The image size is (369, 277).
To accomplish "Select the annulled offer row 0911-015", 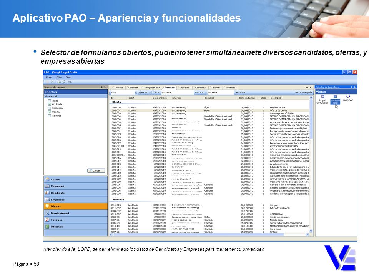I will (x=209, y=205).
